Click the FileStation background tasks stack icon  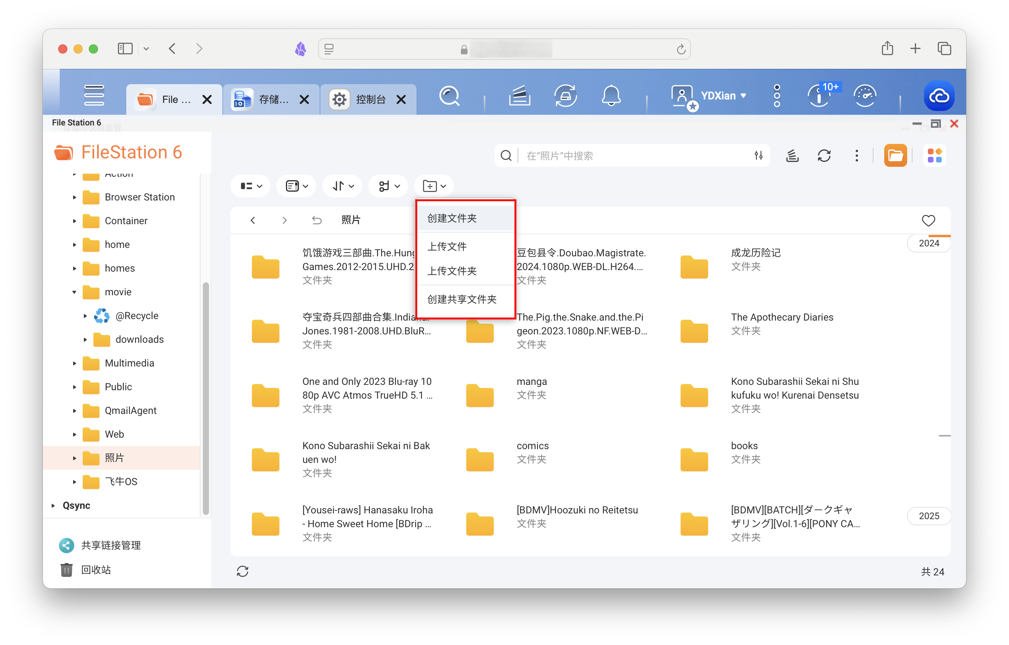[792, 156]
